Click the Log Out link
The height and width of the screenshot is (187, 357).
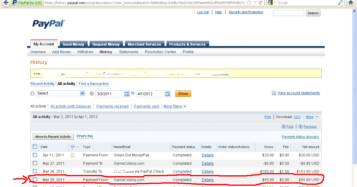point(203,12)
